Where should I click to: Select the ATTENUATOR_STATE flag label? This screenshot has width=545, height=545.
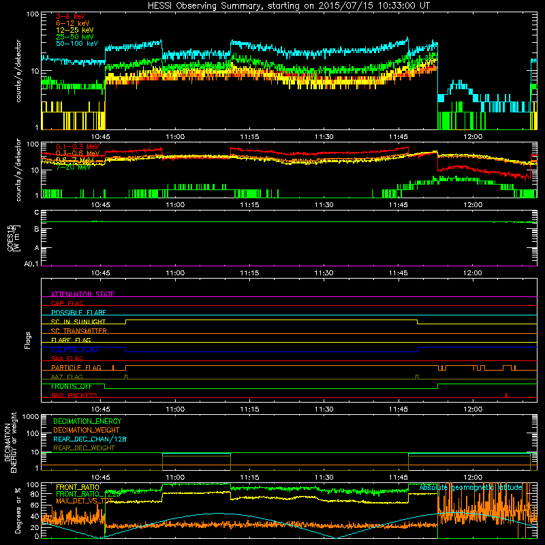point(82,294)
